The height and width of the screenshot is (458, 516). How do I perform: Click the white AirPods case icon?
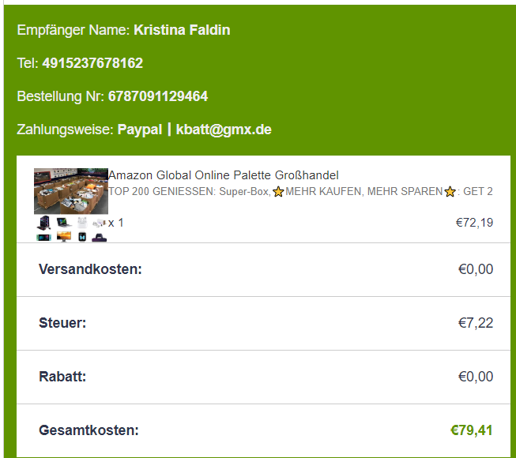point(82,223)
